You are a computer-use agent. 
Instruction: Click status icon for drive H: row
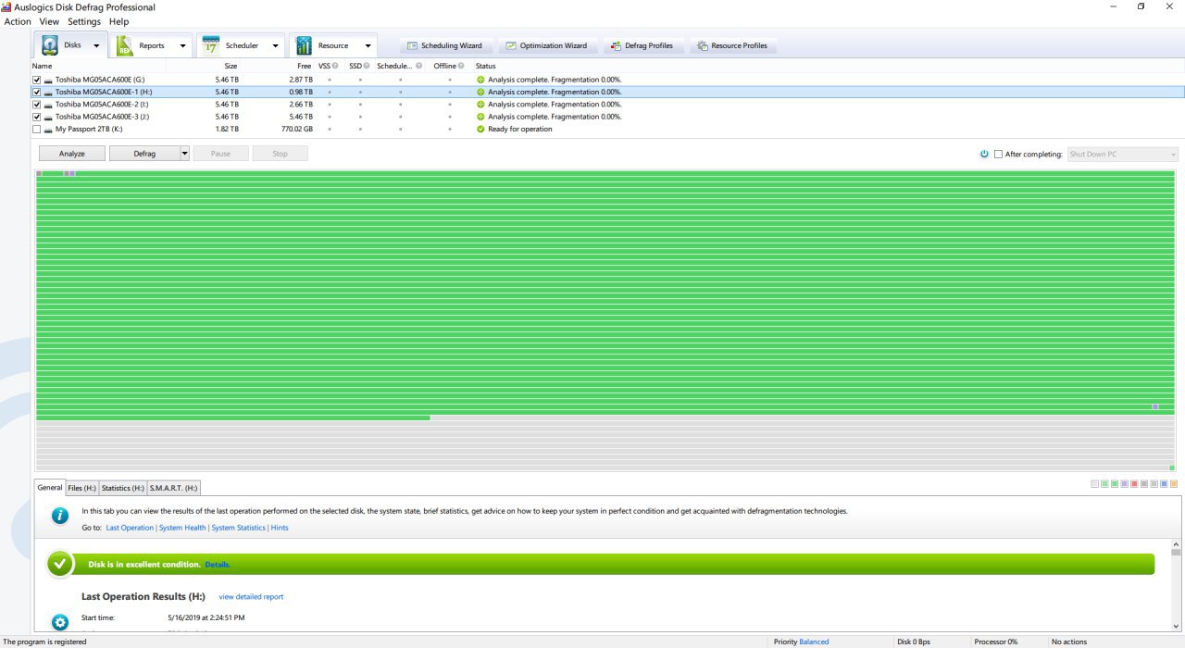(x=480, y=92)
